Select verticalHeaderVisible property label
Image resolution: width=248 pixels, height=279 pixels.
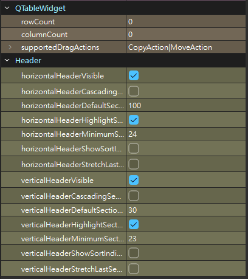(57, 181)
